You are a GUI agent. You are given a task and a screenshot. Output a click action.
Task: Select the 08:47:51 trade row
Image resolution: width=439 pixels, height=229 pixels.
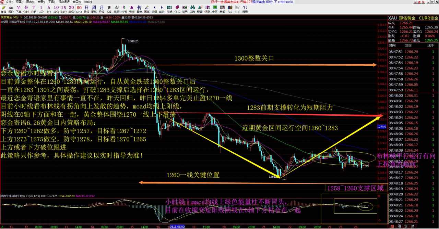413,52
